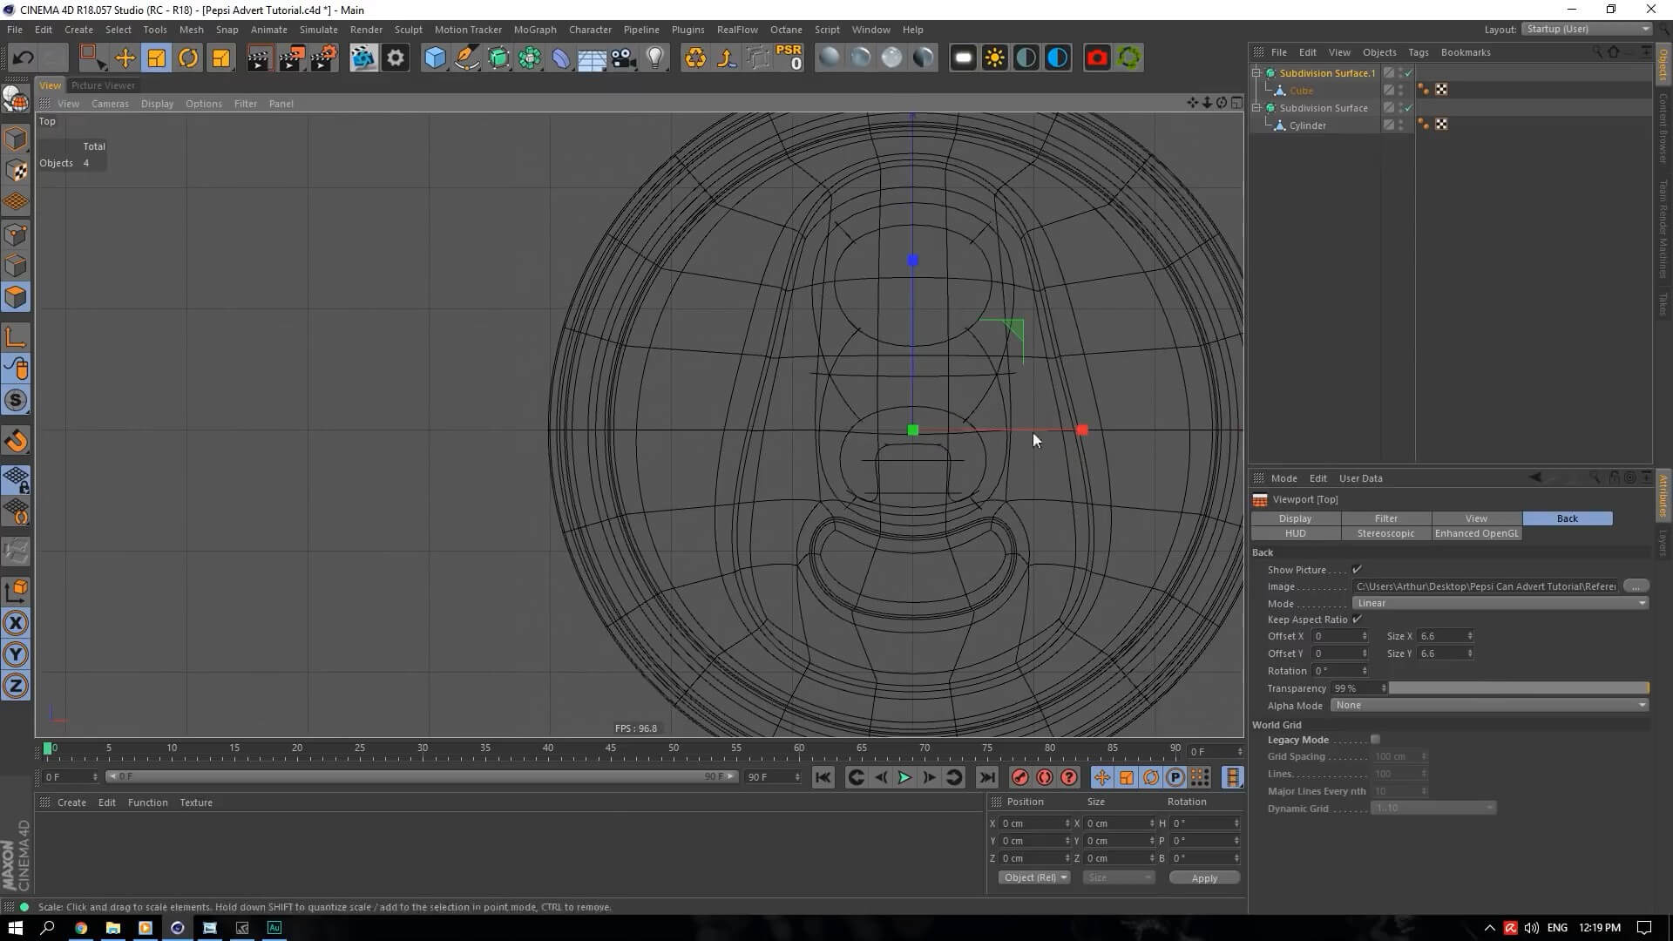The height and width of the screenshot is (941, 1673).
Task: Select the Rotate tool icon
Action: [x=188, y=58]
